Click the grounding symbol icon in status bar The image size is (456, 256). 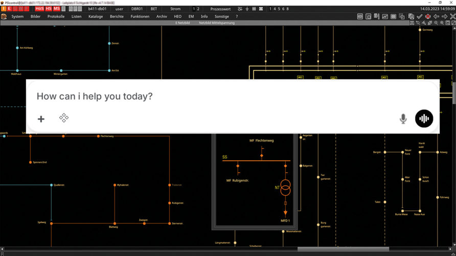point(247,9)
